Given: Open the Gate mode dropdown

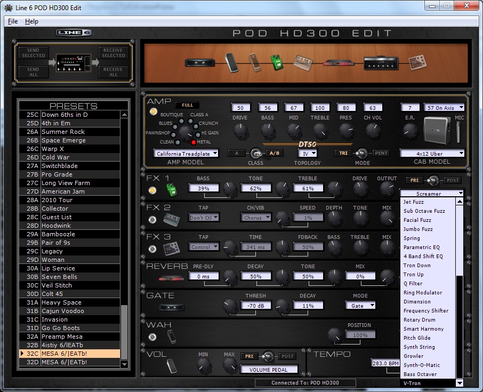Looking at the screenshot, I should 360,306.
